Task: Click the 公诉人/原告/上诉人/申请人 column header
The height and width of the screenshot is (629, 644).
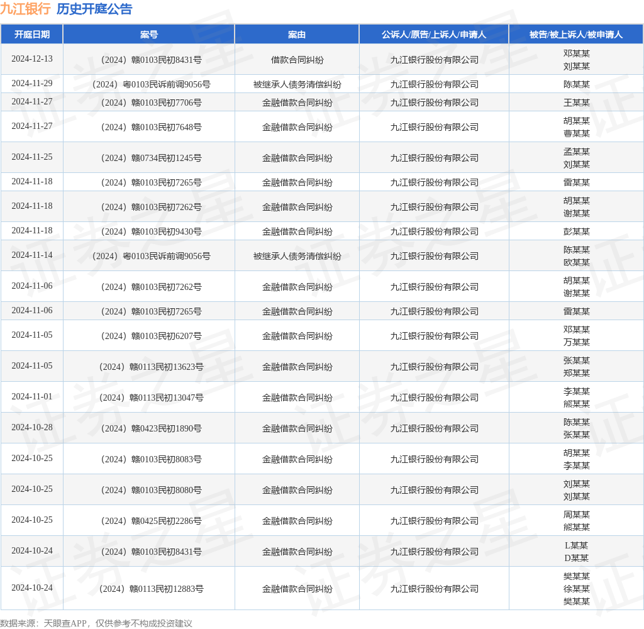Action: pyautogui.click(x=434, y=35)
